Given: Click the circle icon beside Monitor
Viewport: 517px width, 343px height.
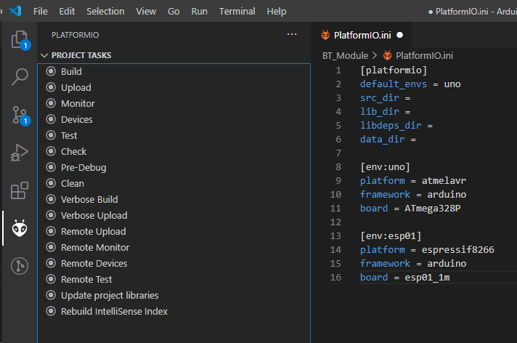Looking at the screenshot, I should click(x=51, y=103).
